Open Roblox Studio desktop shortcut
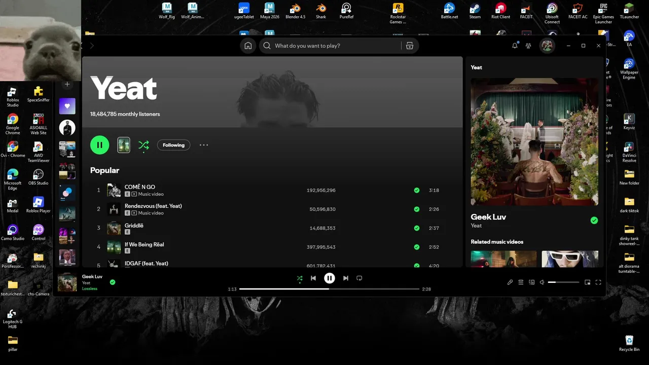 (x=13, y=97)
